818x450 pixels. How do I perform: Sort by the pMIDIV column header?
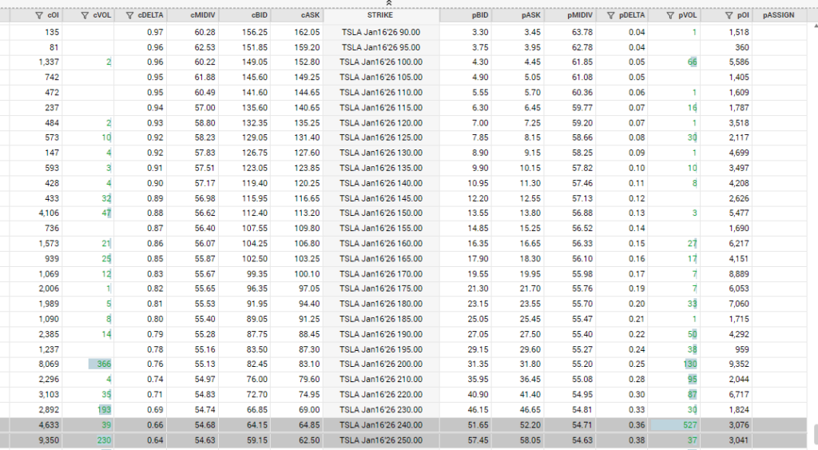pos(580,16)
